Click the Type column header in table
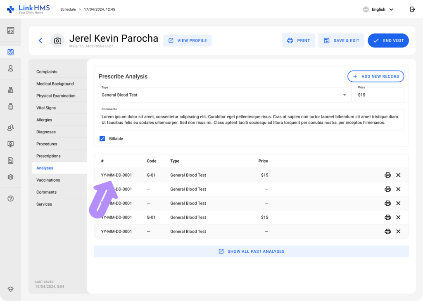Image resolution: width=423 pixels, height=301 pixels. pos(175,161)
